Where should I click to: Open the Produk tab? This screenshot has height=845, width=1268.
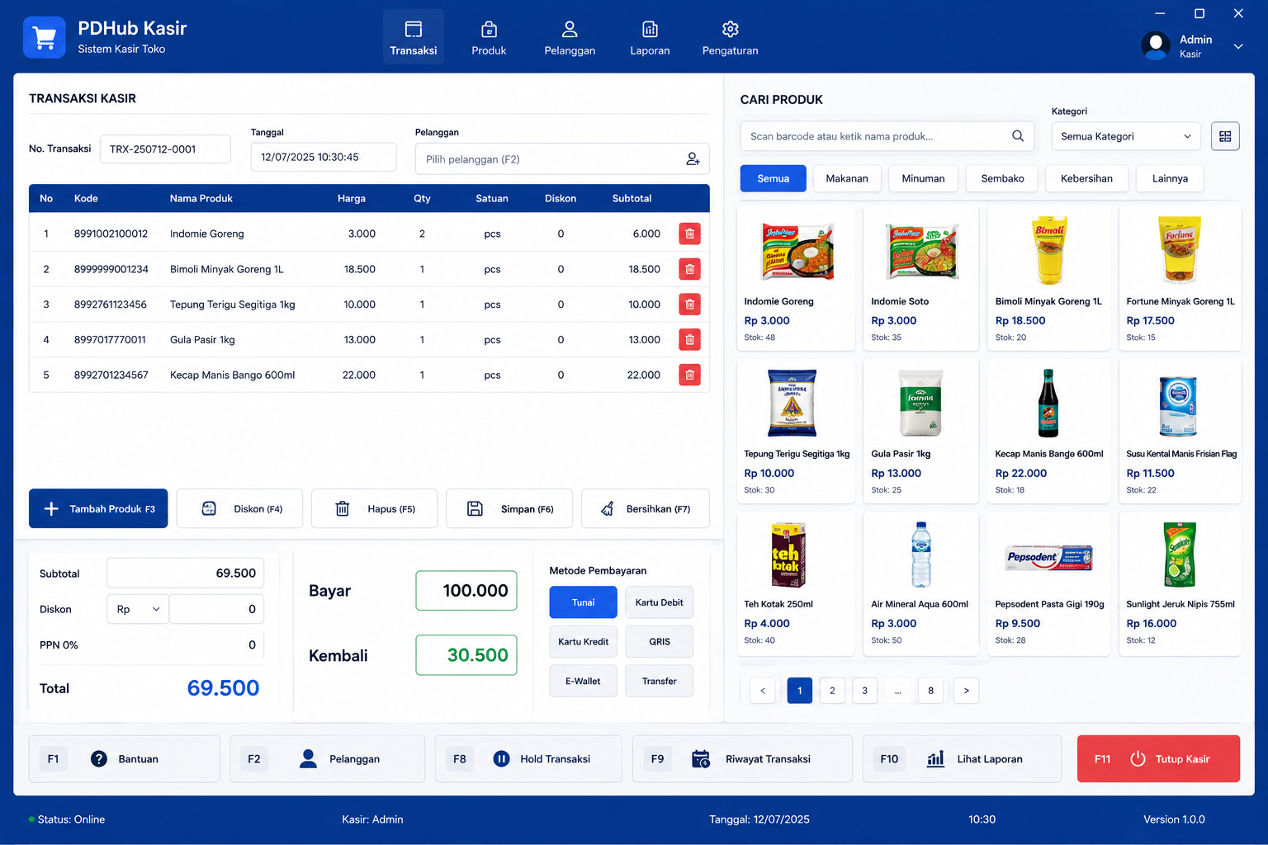pos(489,37)
